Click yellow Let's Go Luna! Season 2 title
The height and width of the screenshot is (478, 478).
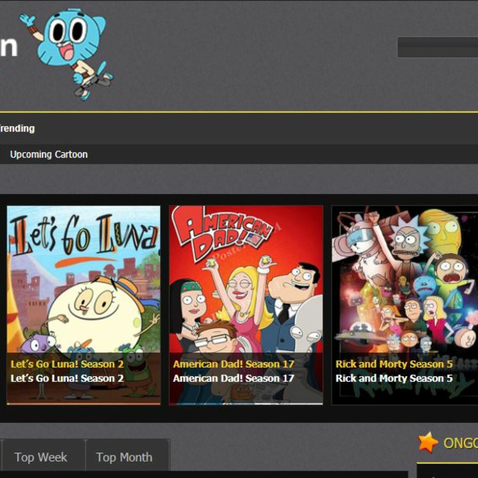67,364
